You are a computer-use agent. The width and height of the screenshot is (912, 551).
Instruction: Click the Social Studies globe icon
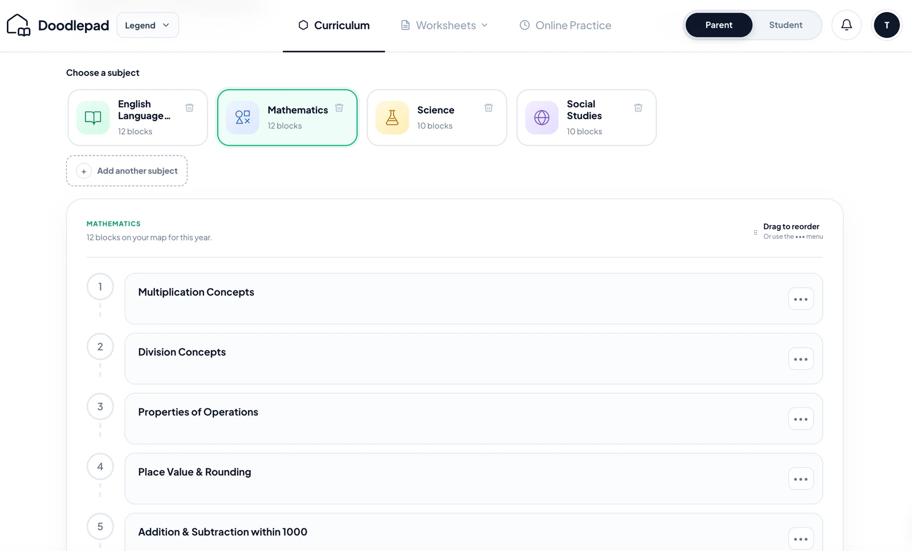(541, 117)
